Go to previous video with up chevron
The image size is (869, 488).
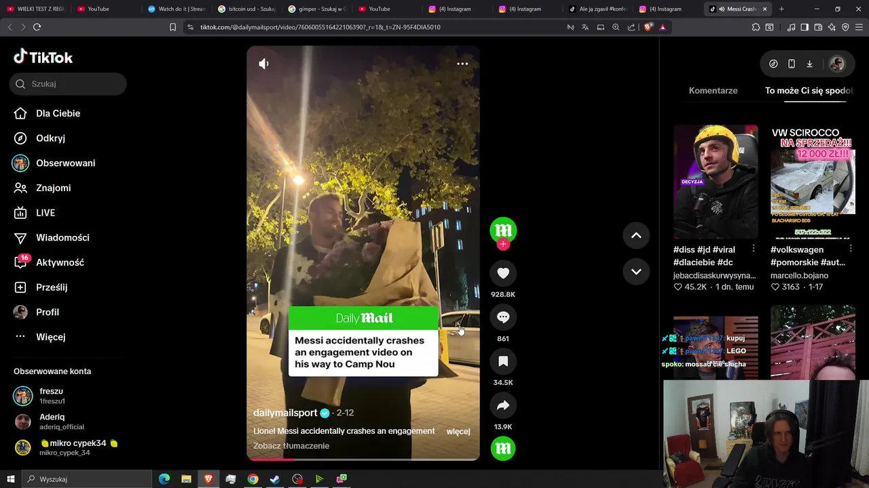tap(636, 235)
